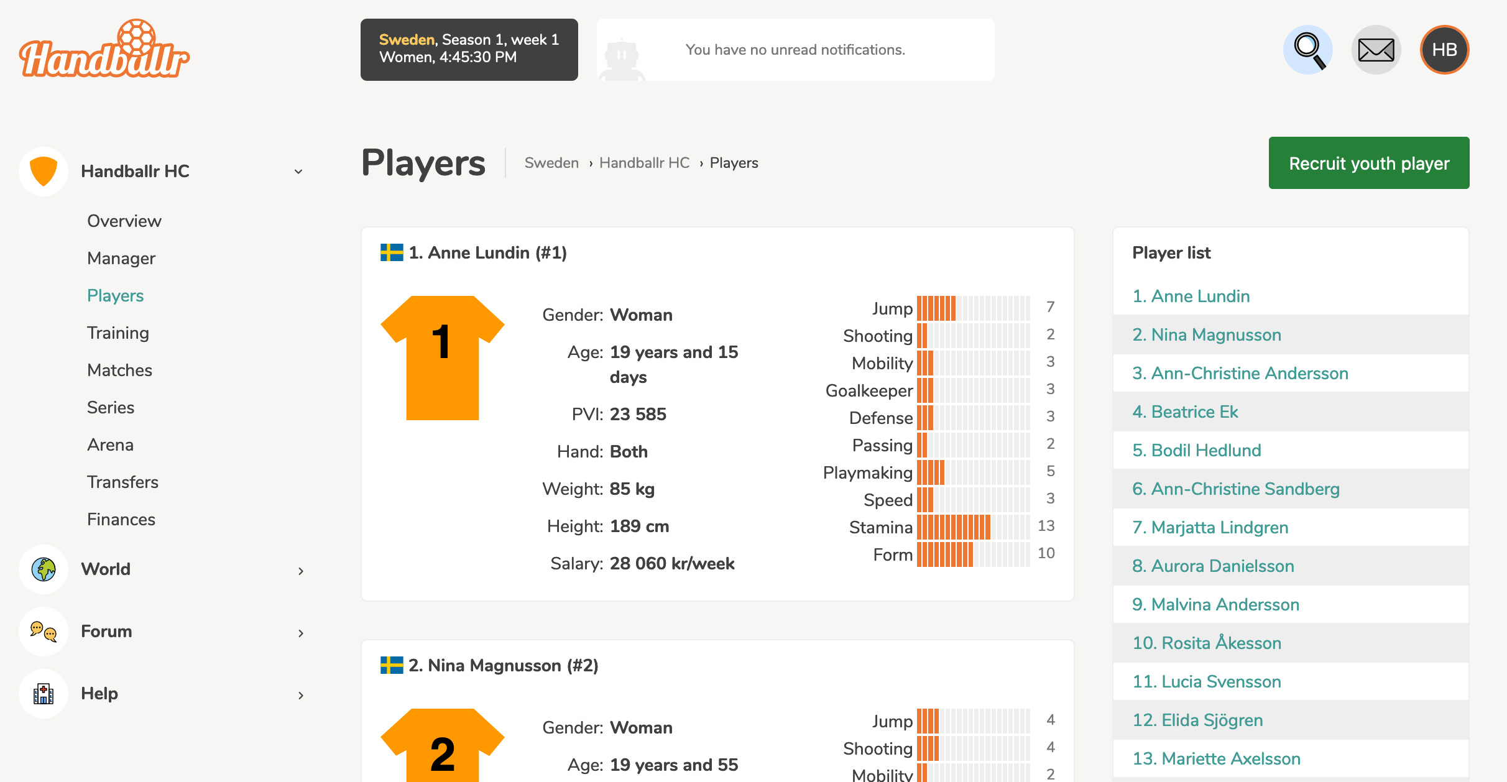
Task: Open the Training menu item
Action: [118, 333]
